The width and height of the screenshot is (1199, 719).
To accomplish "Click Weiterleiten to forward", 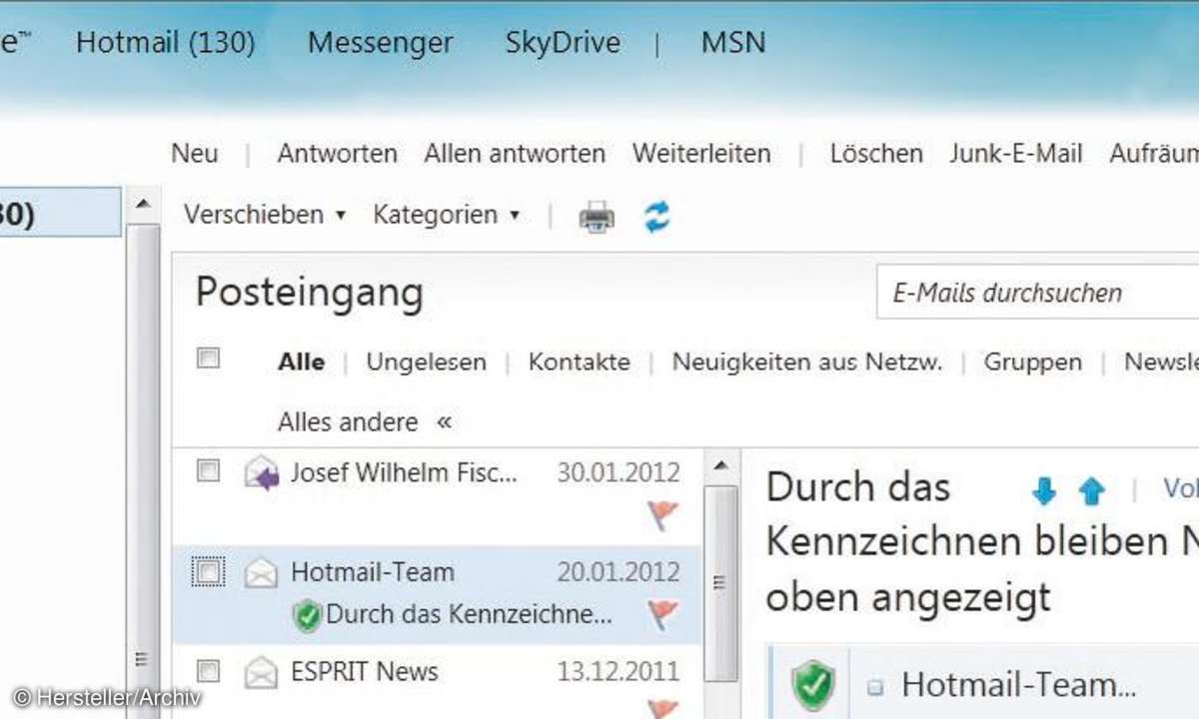I will click(701, 154).
